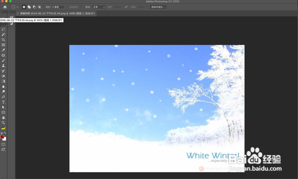Click the height 高度 input field

[141, 7]
